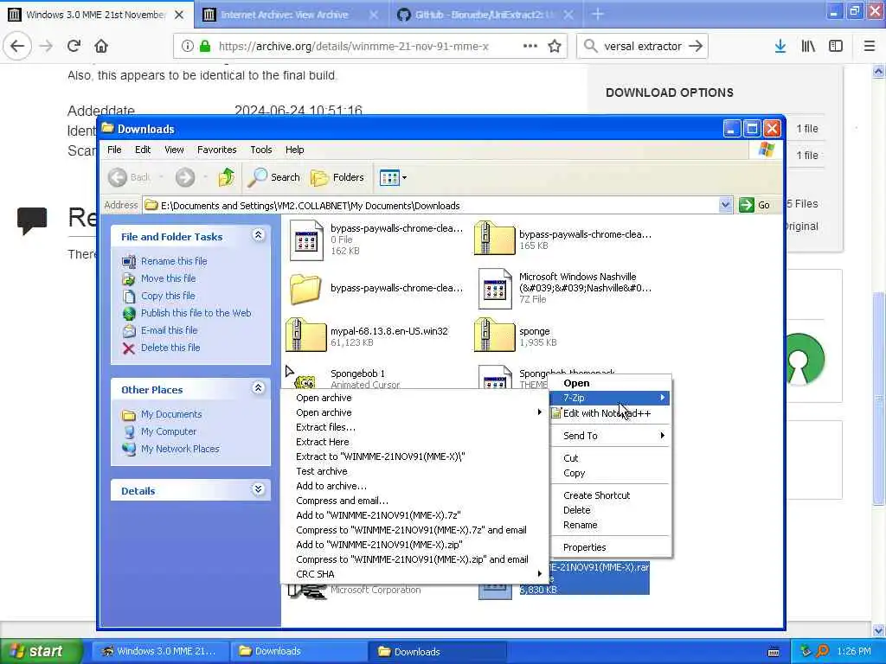Click Move this file link
Image resolution: width=886 pixels, height=664 pixels.
[169, 278]
